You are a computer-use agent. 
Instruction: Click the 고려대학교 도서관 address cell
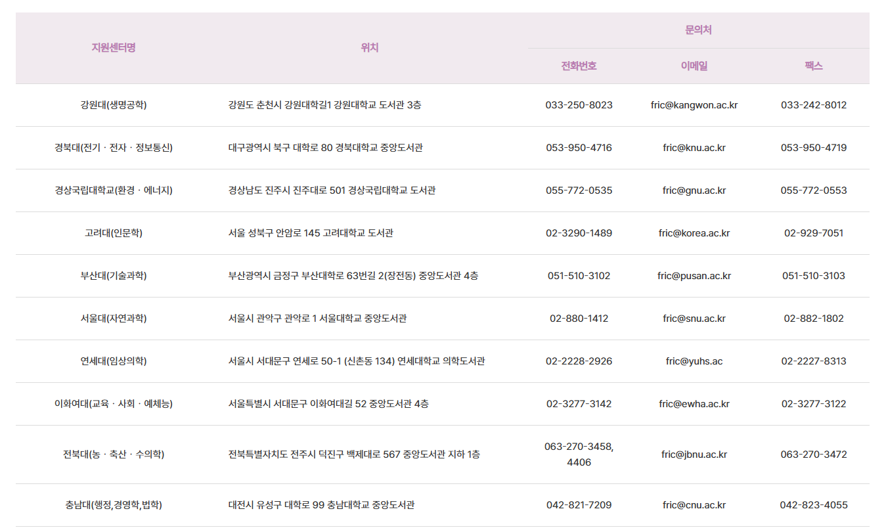311,233
